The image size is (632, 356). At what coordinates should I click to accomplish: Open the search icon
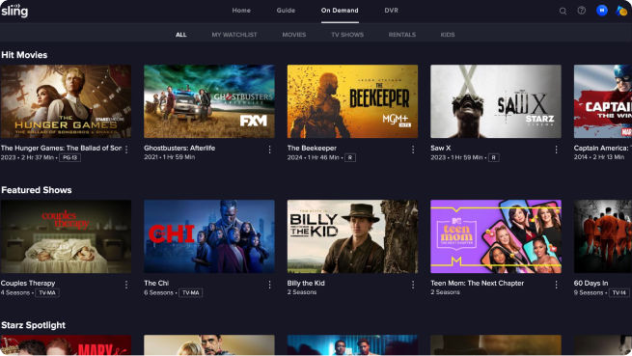pos(563,11)
